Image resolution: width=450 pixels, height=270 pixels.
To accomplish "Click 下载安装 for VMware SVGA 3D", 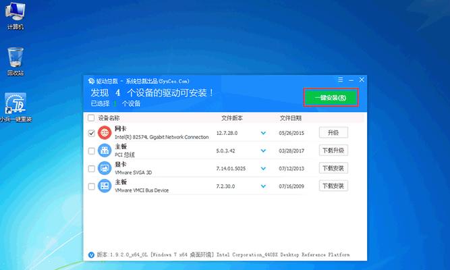I will (x=333, y=168).
